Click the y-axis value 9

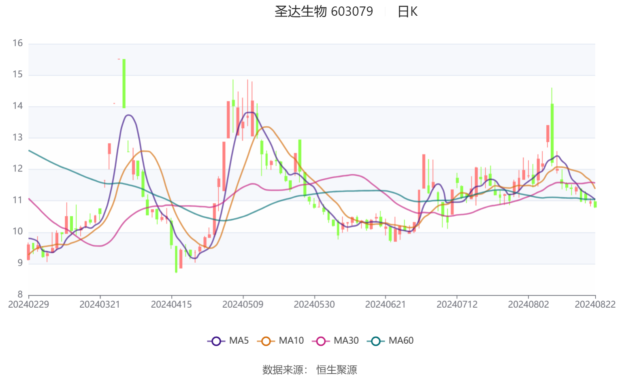(20, 263)
